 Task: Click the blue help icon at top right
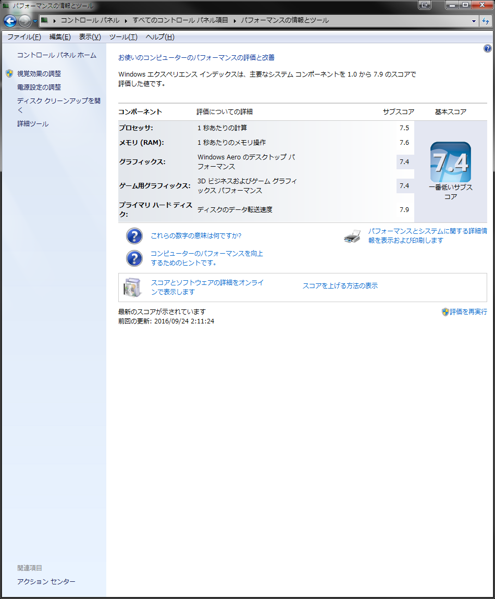click(487, 48)
